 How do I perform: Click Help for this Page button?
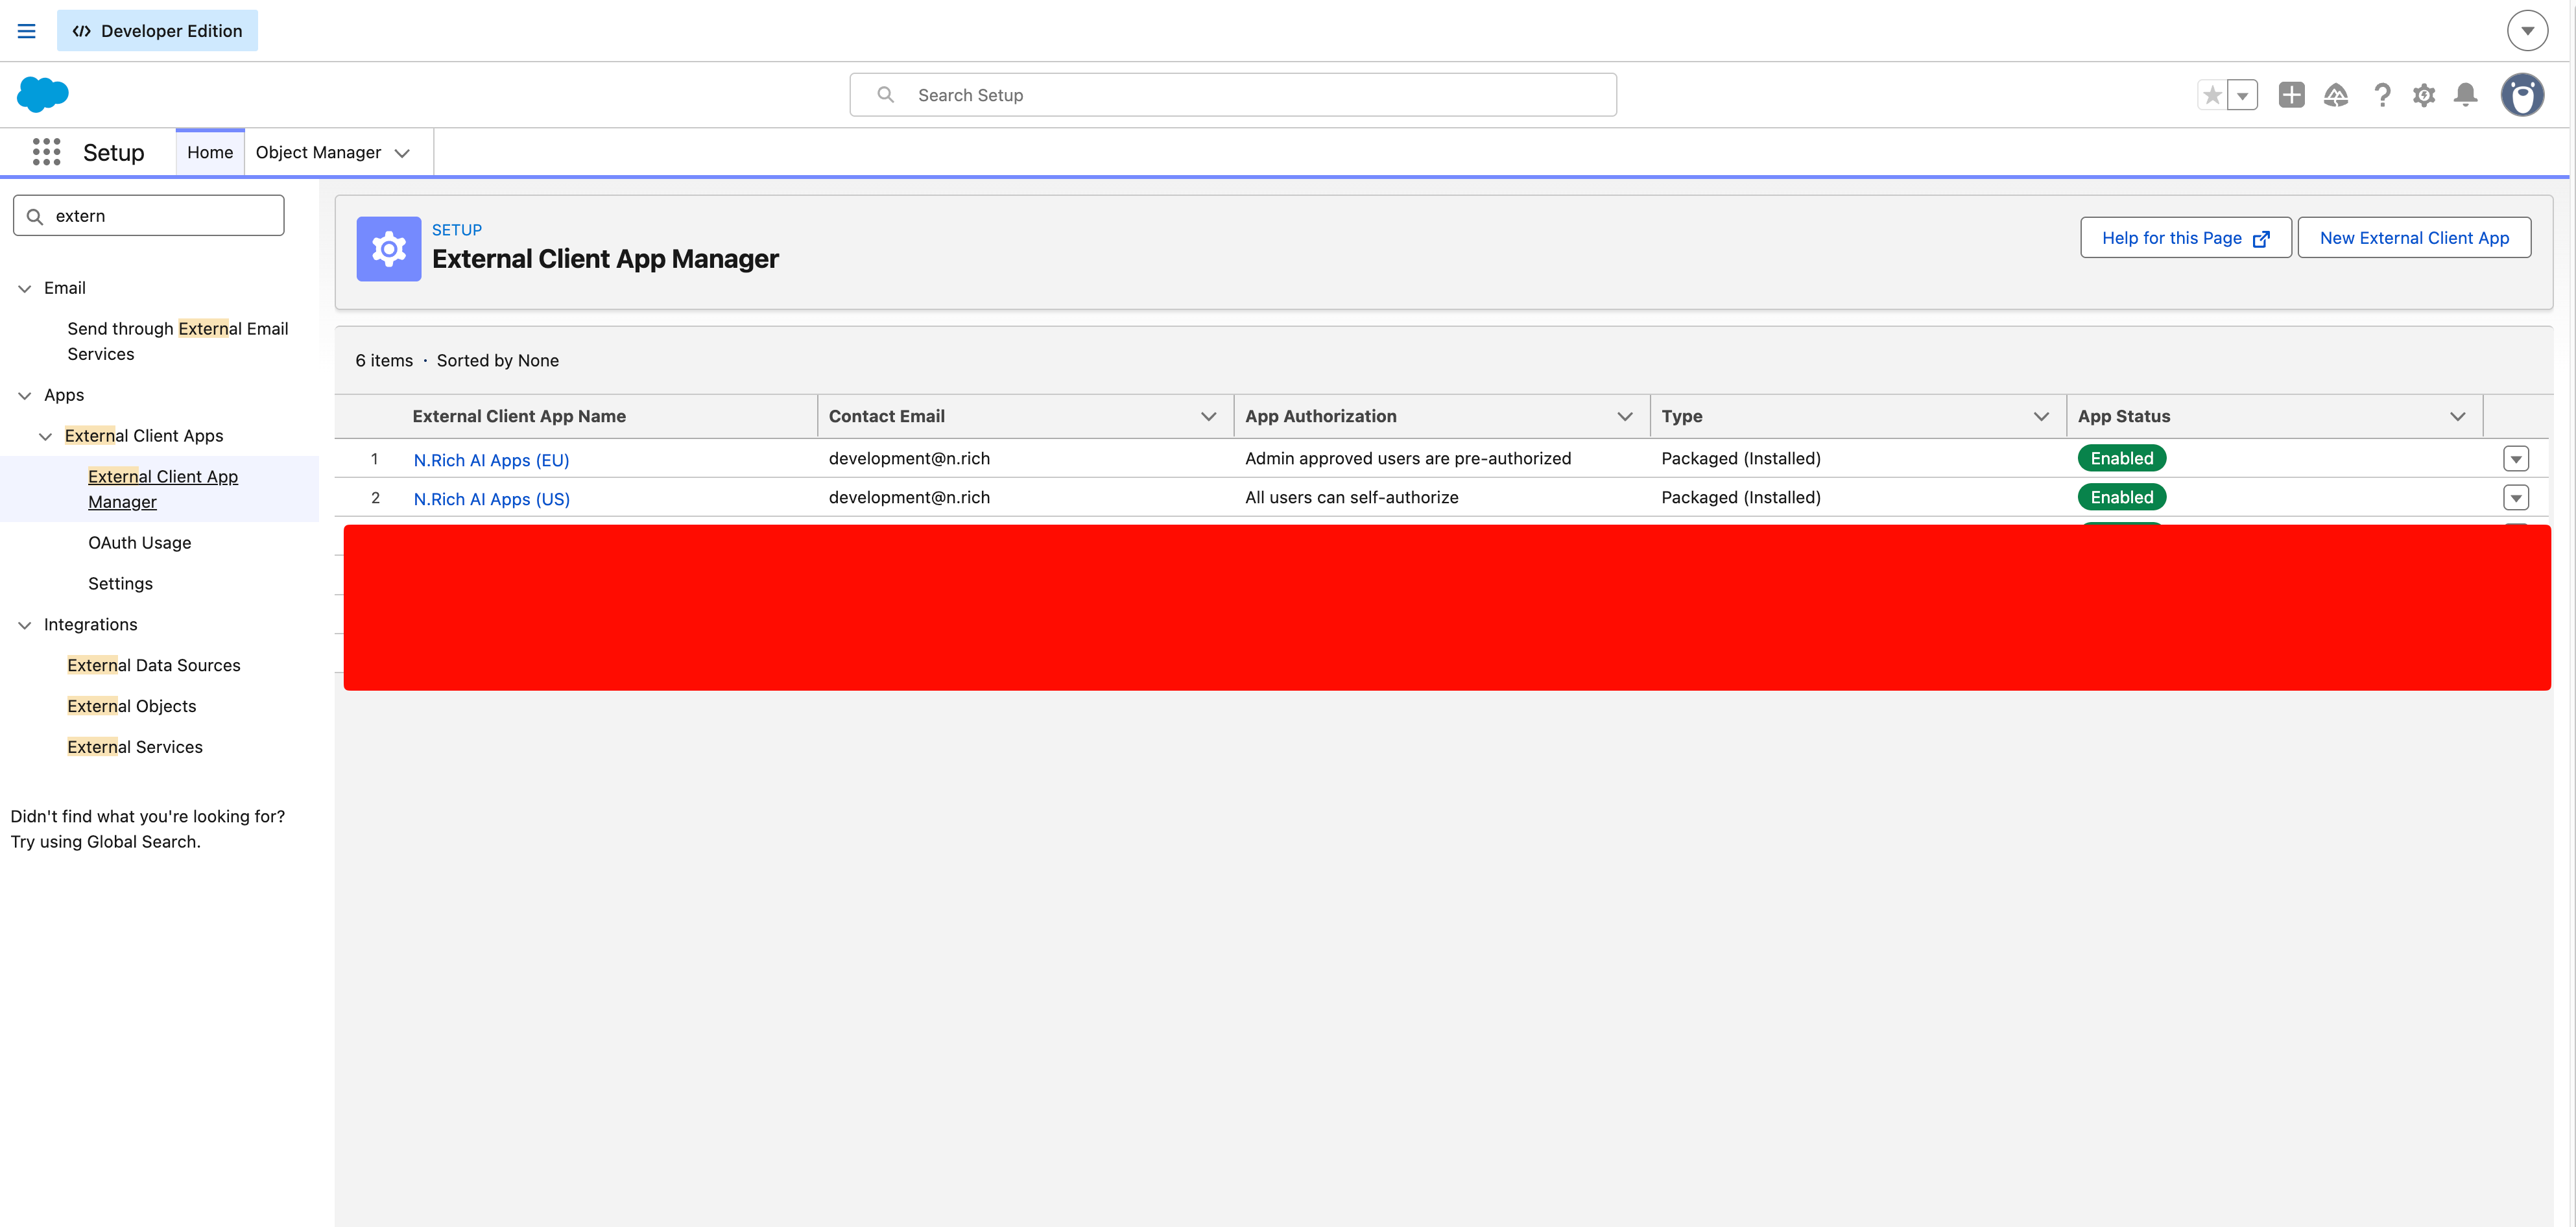click(x=2186, y=238)
